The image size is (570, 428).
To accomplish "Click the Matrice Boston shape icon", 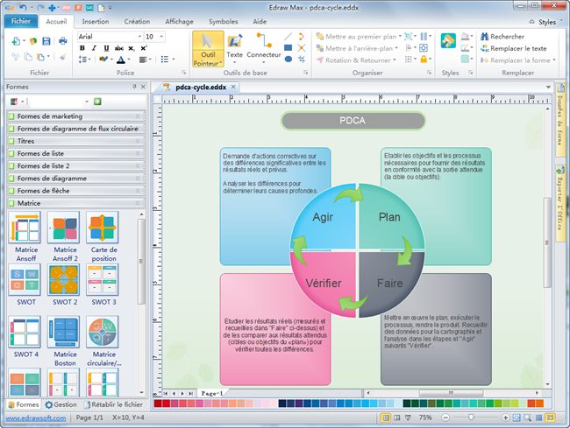I will coord(64,333).
